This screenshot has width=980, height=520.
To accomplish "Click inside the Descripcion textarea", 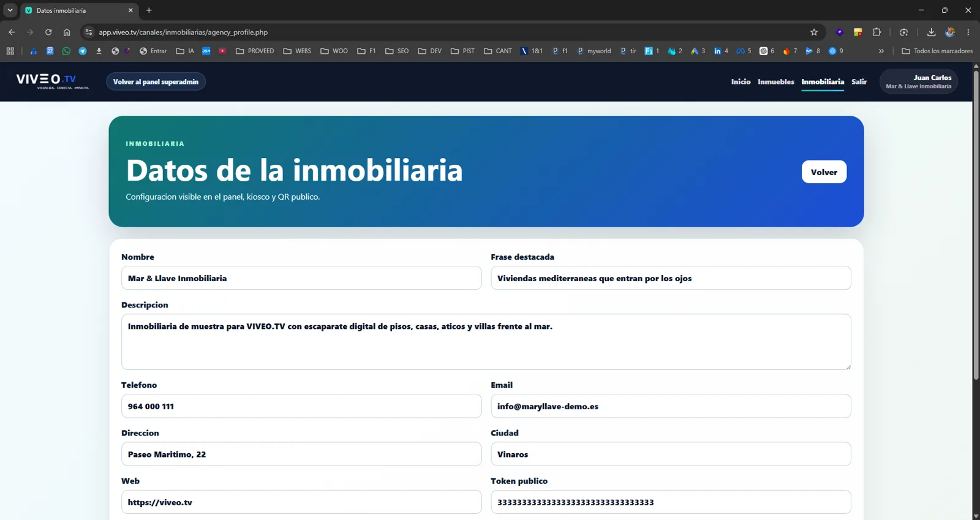I will coord(486,342).
